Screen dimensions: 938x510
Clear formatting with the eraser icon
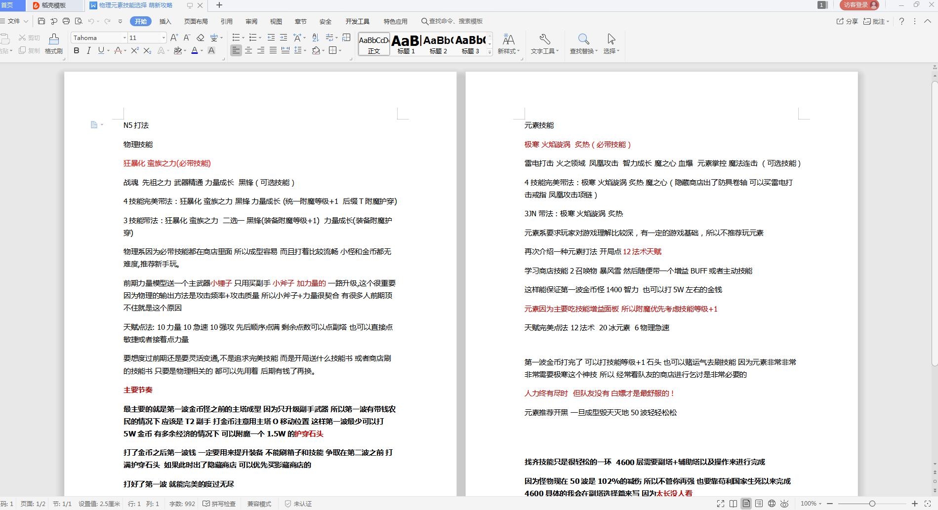[200, 38]
